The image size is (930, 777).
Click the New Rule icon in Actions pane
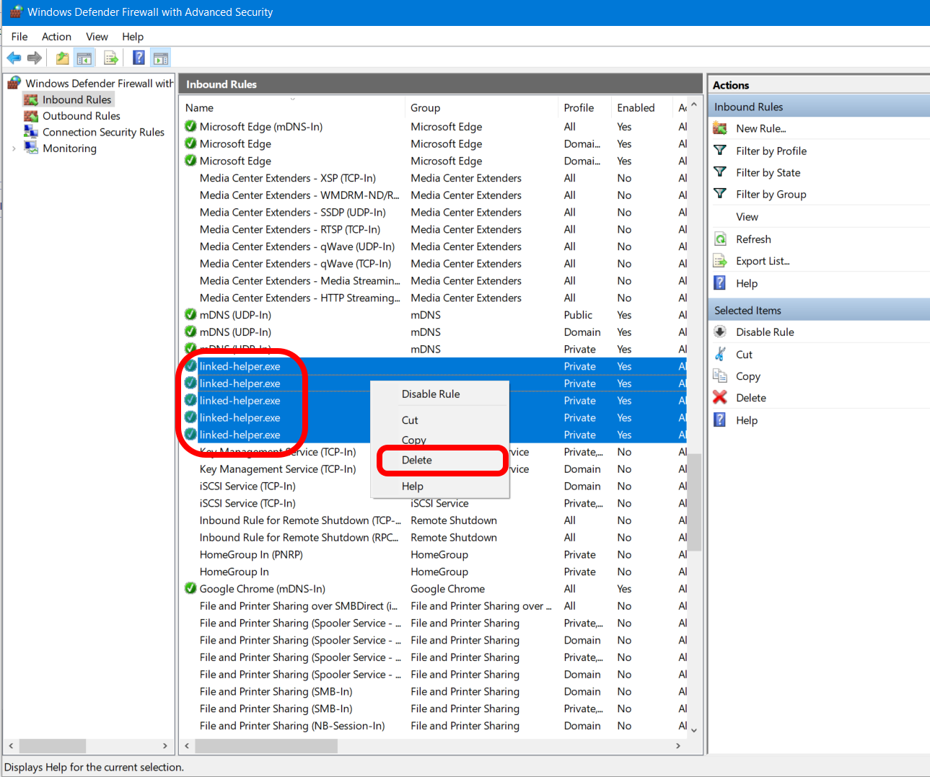(x=720, y=128)
